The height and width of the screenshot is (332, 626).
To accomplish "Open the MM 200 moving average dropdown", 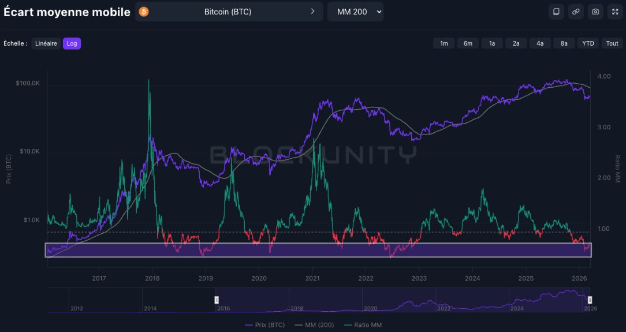I will 355,12.
